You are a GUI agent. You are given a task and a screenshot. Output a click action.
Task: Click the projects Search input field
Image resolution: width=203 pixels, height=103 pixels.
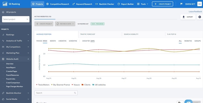pos(56,93)
